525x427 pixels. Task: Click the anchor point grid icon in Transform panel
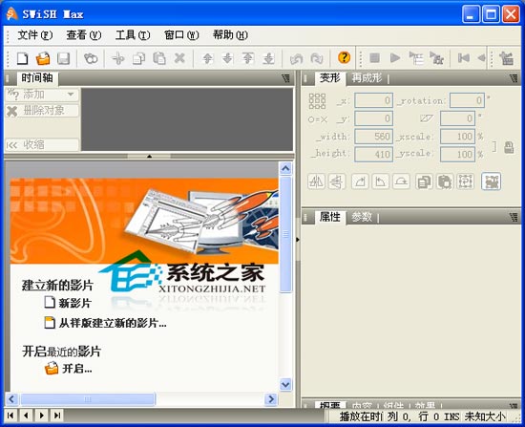317,101
